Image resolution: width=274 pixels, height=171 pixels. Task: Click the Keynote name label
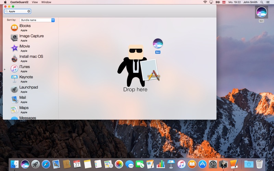point(26,77)
